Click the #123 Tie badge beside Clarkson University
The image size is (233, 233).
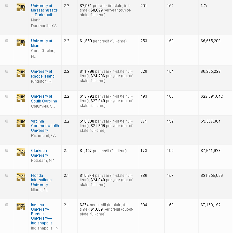click(20, 152)
